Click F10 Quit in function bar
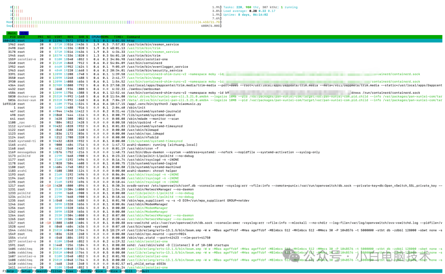Image resolution: width=445 pixels, height=274 pixels. coord(143,271)
